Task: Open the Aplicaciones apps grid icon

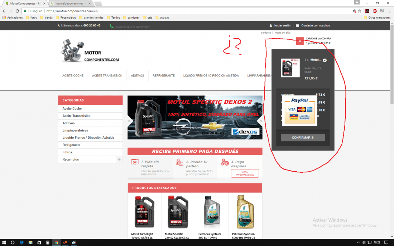Action: [x=4, y=18]
